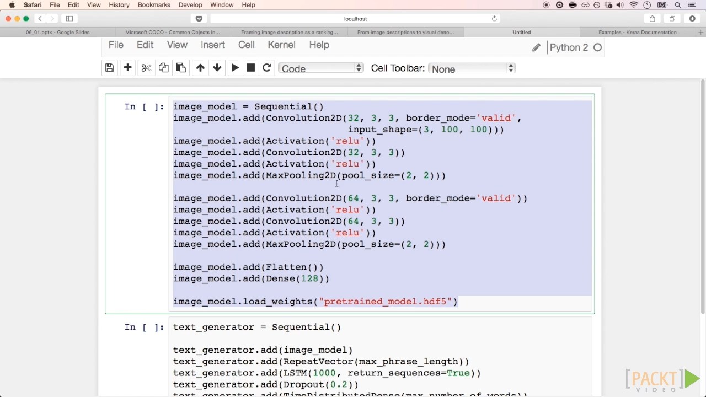Screen dimensions: 706x397
Task: Move the selected cell up
Action: (200, 68)
